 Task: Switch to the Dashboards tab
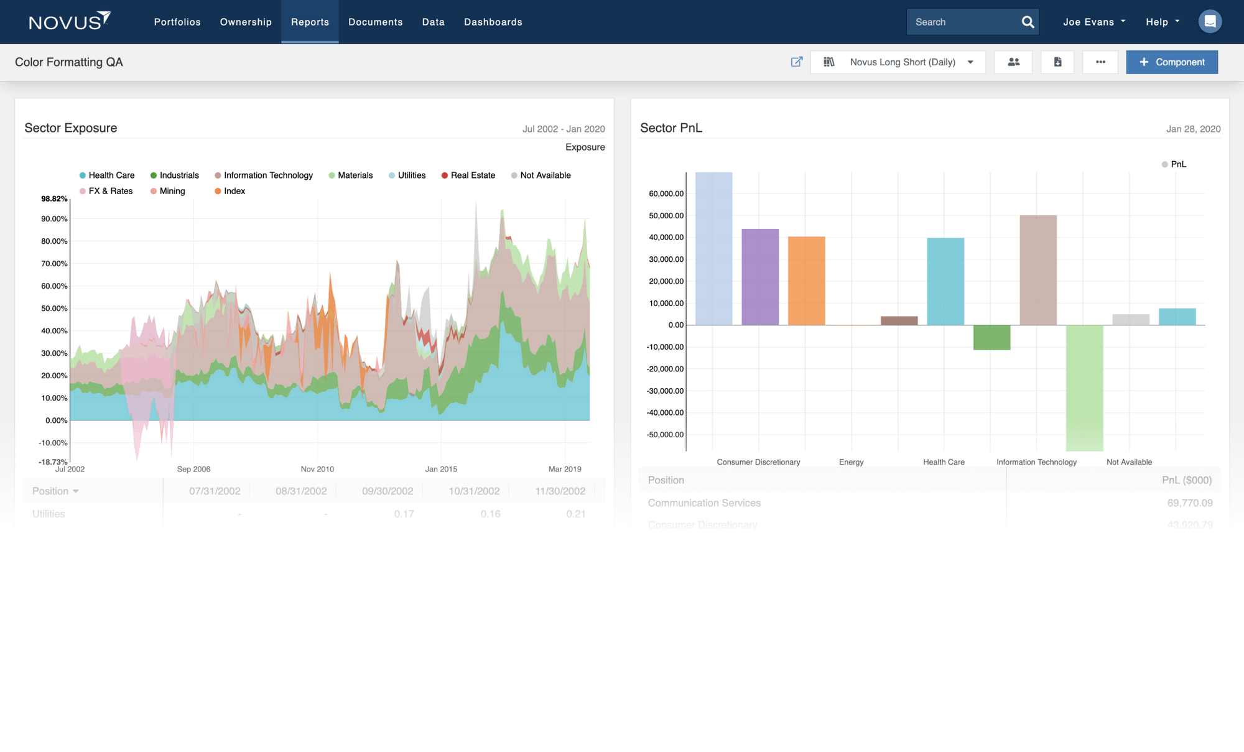point(493,22)
